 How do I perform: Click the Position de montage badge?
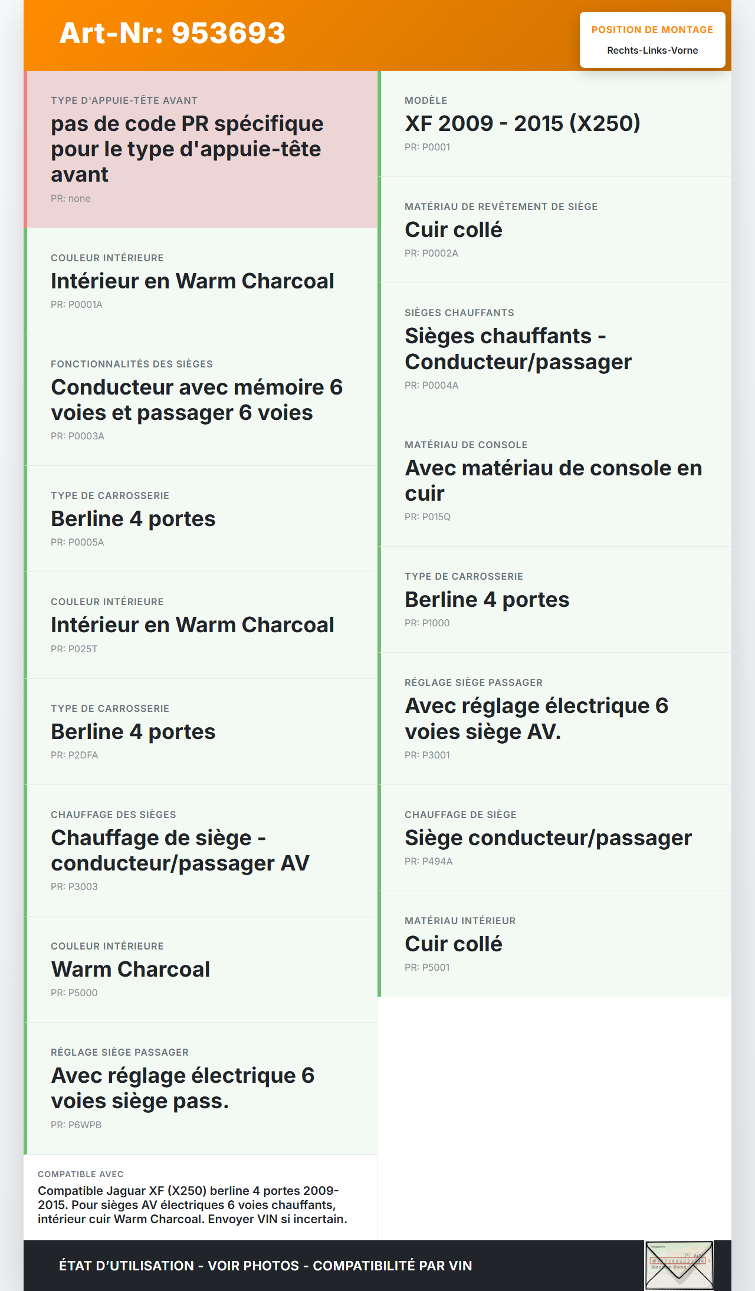[x=652, y=40]
